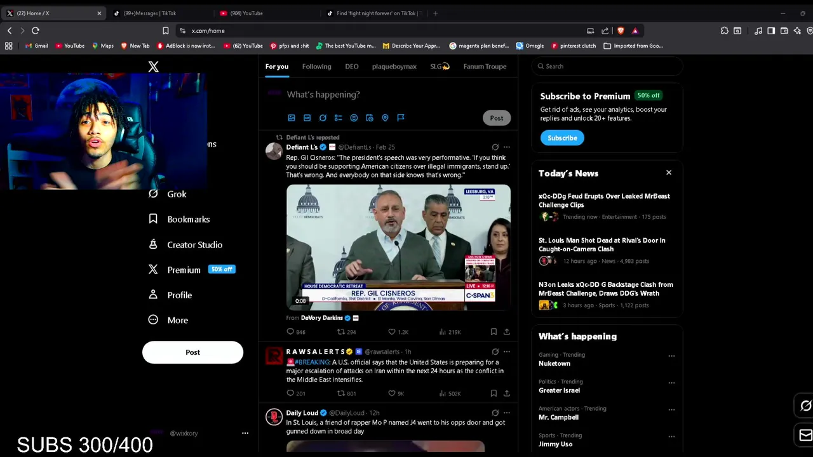This screenshot has height=457, width=813.
Task: Explain the Daily Loud post with Grok icon
Action: pos(495,413)
